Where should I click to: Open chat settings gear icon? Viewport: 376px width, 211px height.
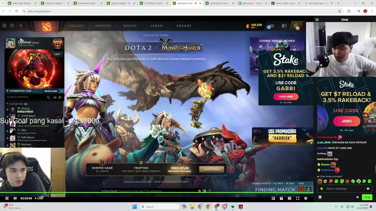[357, 197]
